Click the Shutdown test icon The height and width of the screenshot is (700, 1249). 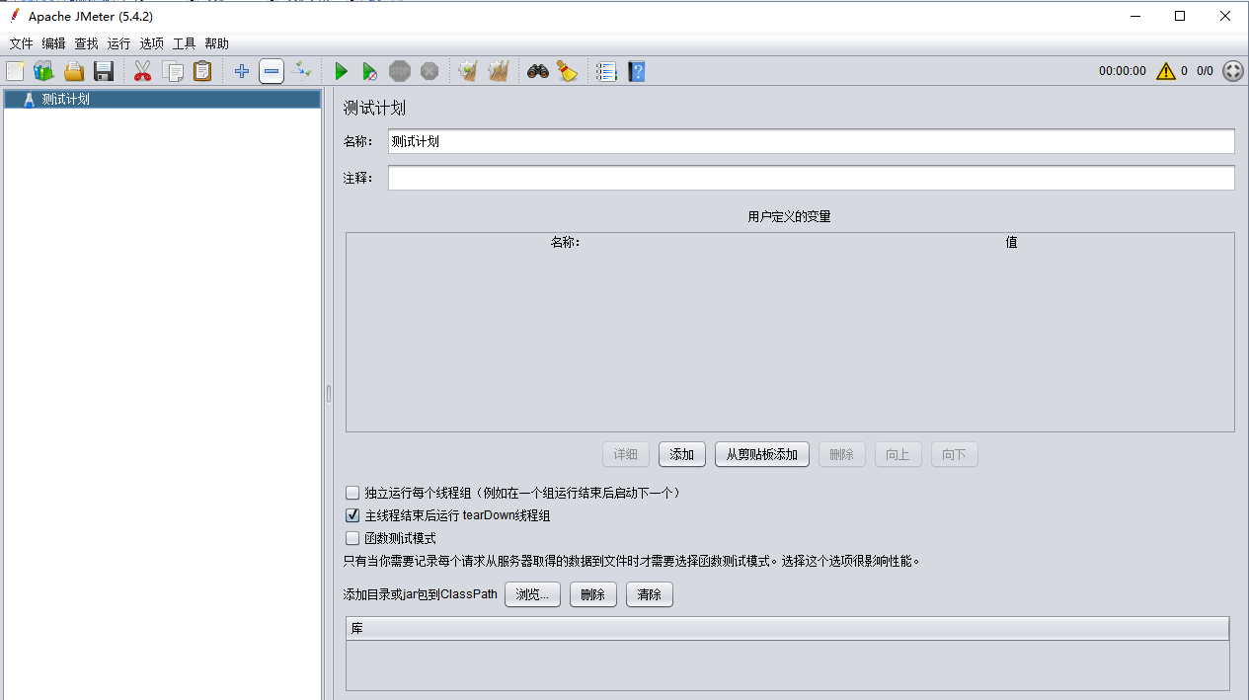pyautogui.click(x=429, y=71)
